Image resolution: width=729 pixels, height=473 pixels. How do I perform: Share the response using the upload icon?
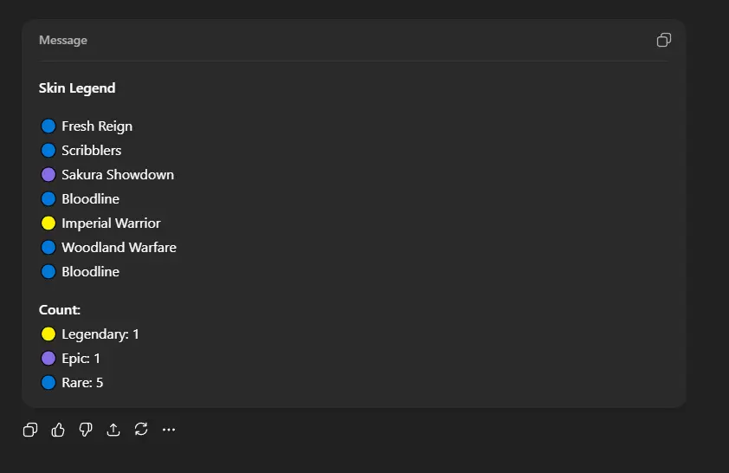click(113, 430)
